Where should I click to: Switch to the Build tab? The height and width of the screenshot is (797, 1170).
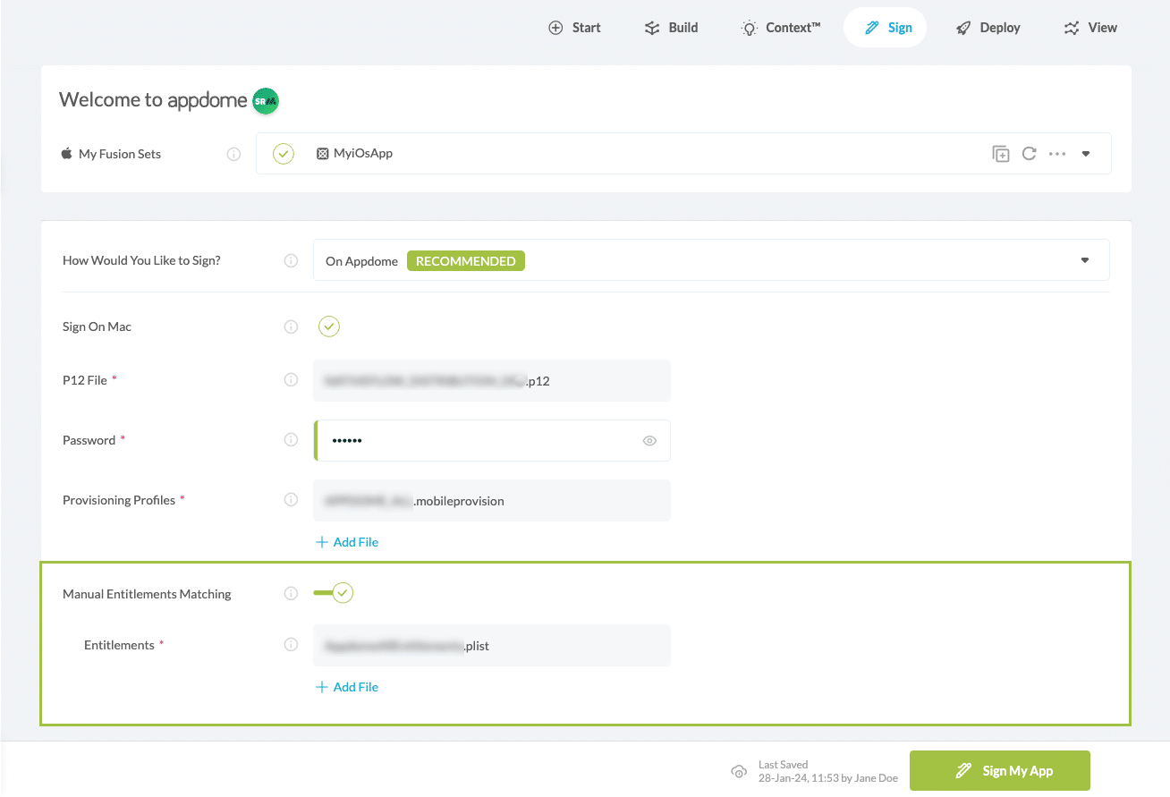click(671, 28)
